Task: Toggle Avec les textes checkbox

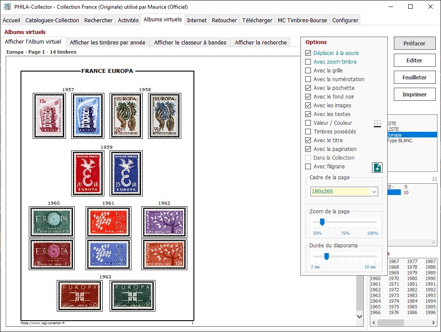Action: click(x=308, y=114)
